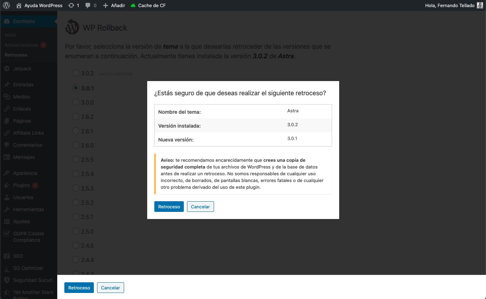Select version 2.5.5 radio button

click(x=75, y=159)
